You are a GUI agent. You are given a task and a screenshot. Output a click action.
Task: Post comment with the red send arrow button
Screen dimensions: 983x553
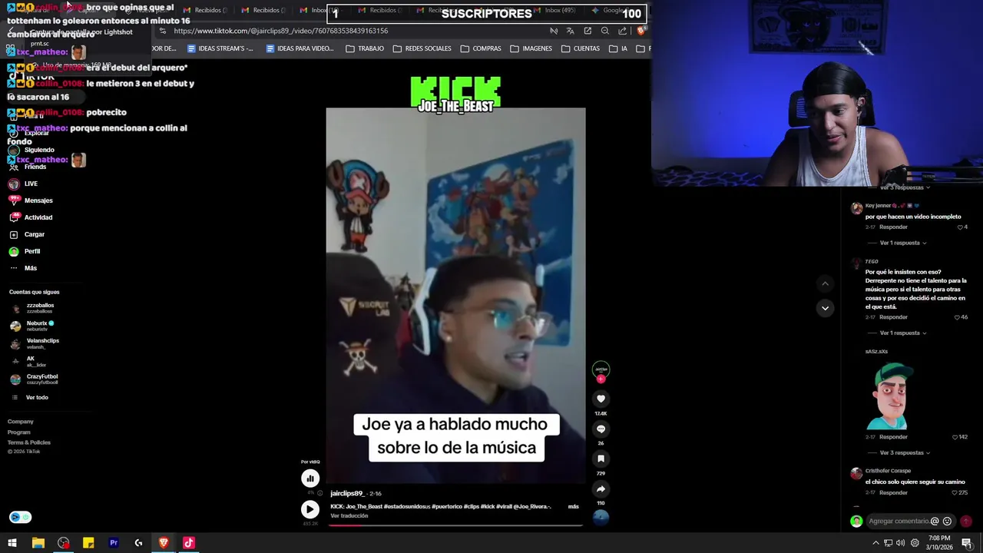[x=966, y=521]
